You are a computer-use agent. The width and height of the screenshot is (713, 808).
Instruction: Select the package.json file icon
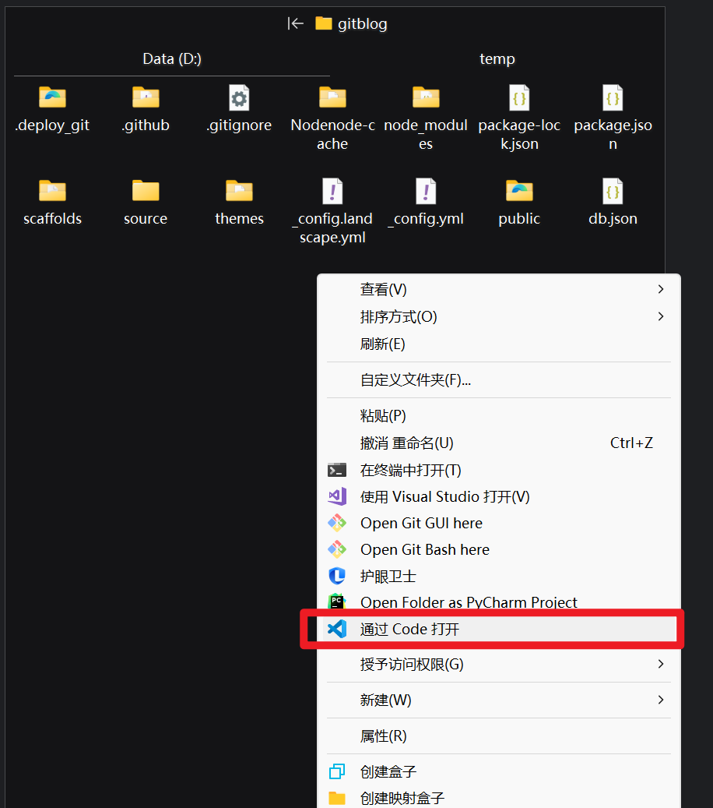point(613,98)
